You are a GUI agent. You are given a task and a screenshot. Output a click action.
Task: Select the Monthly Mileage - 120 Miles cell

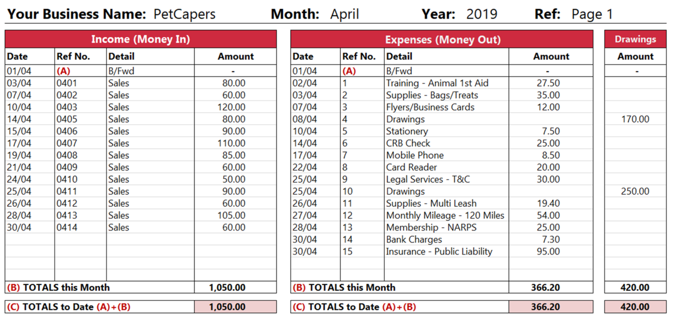point(445,215)
